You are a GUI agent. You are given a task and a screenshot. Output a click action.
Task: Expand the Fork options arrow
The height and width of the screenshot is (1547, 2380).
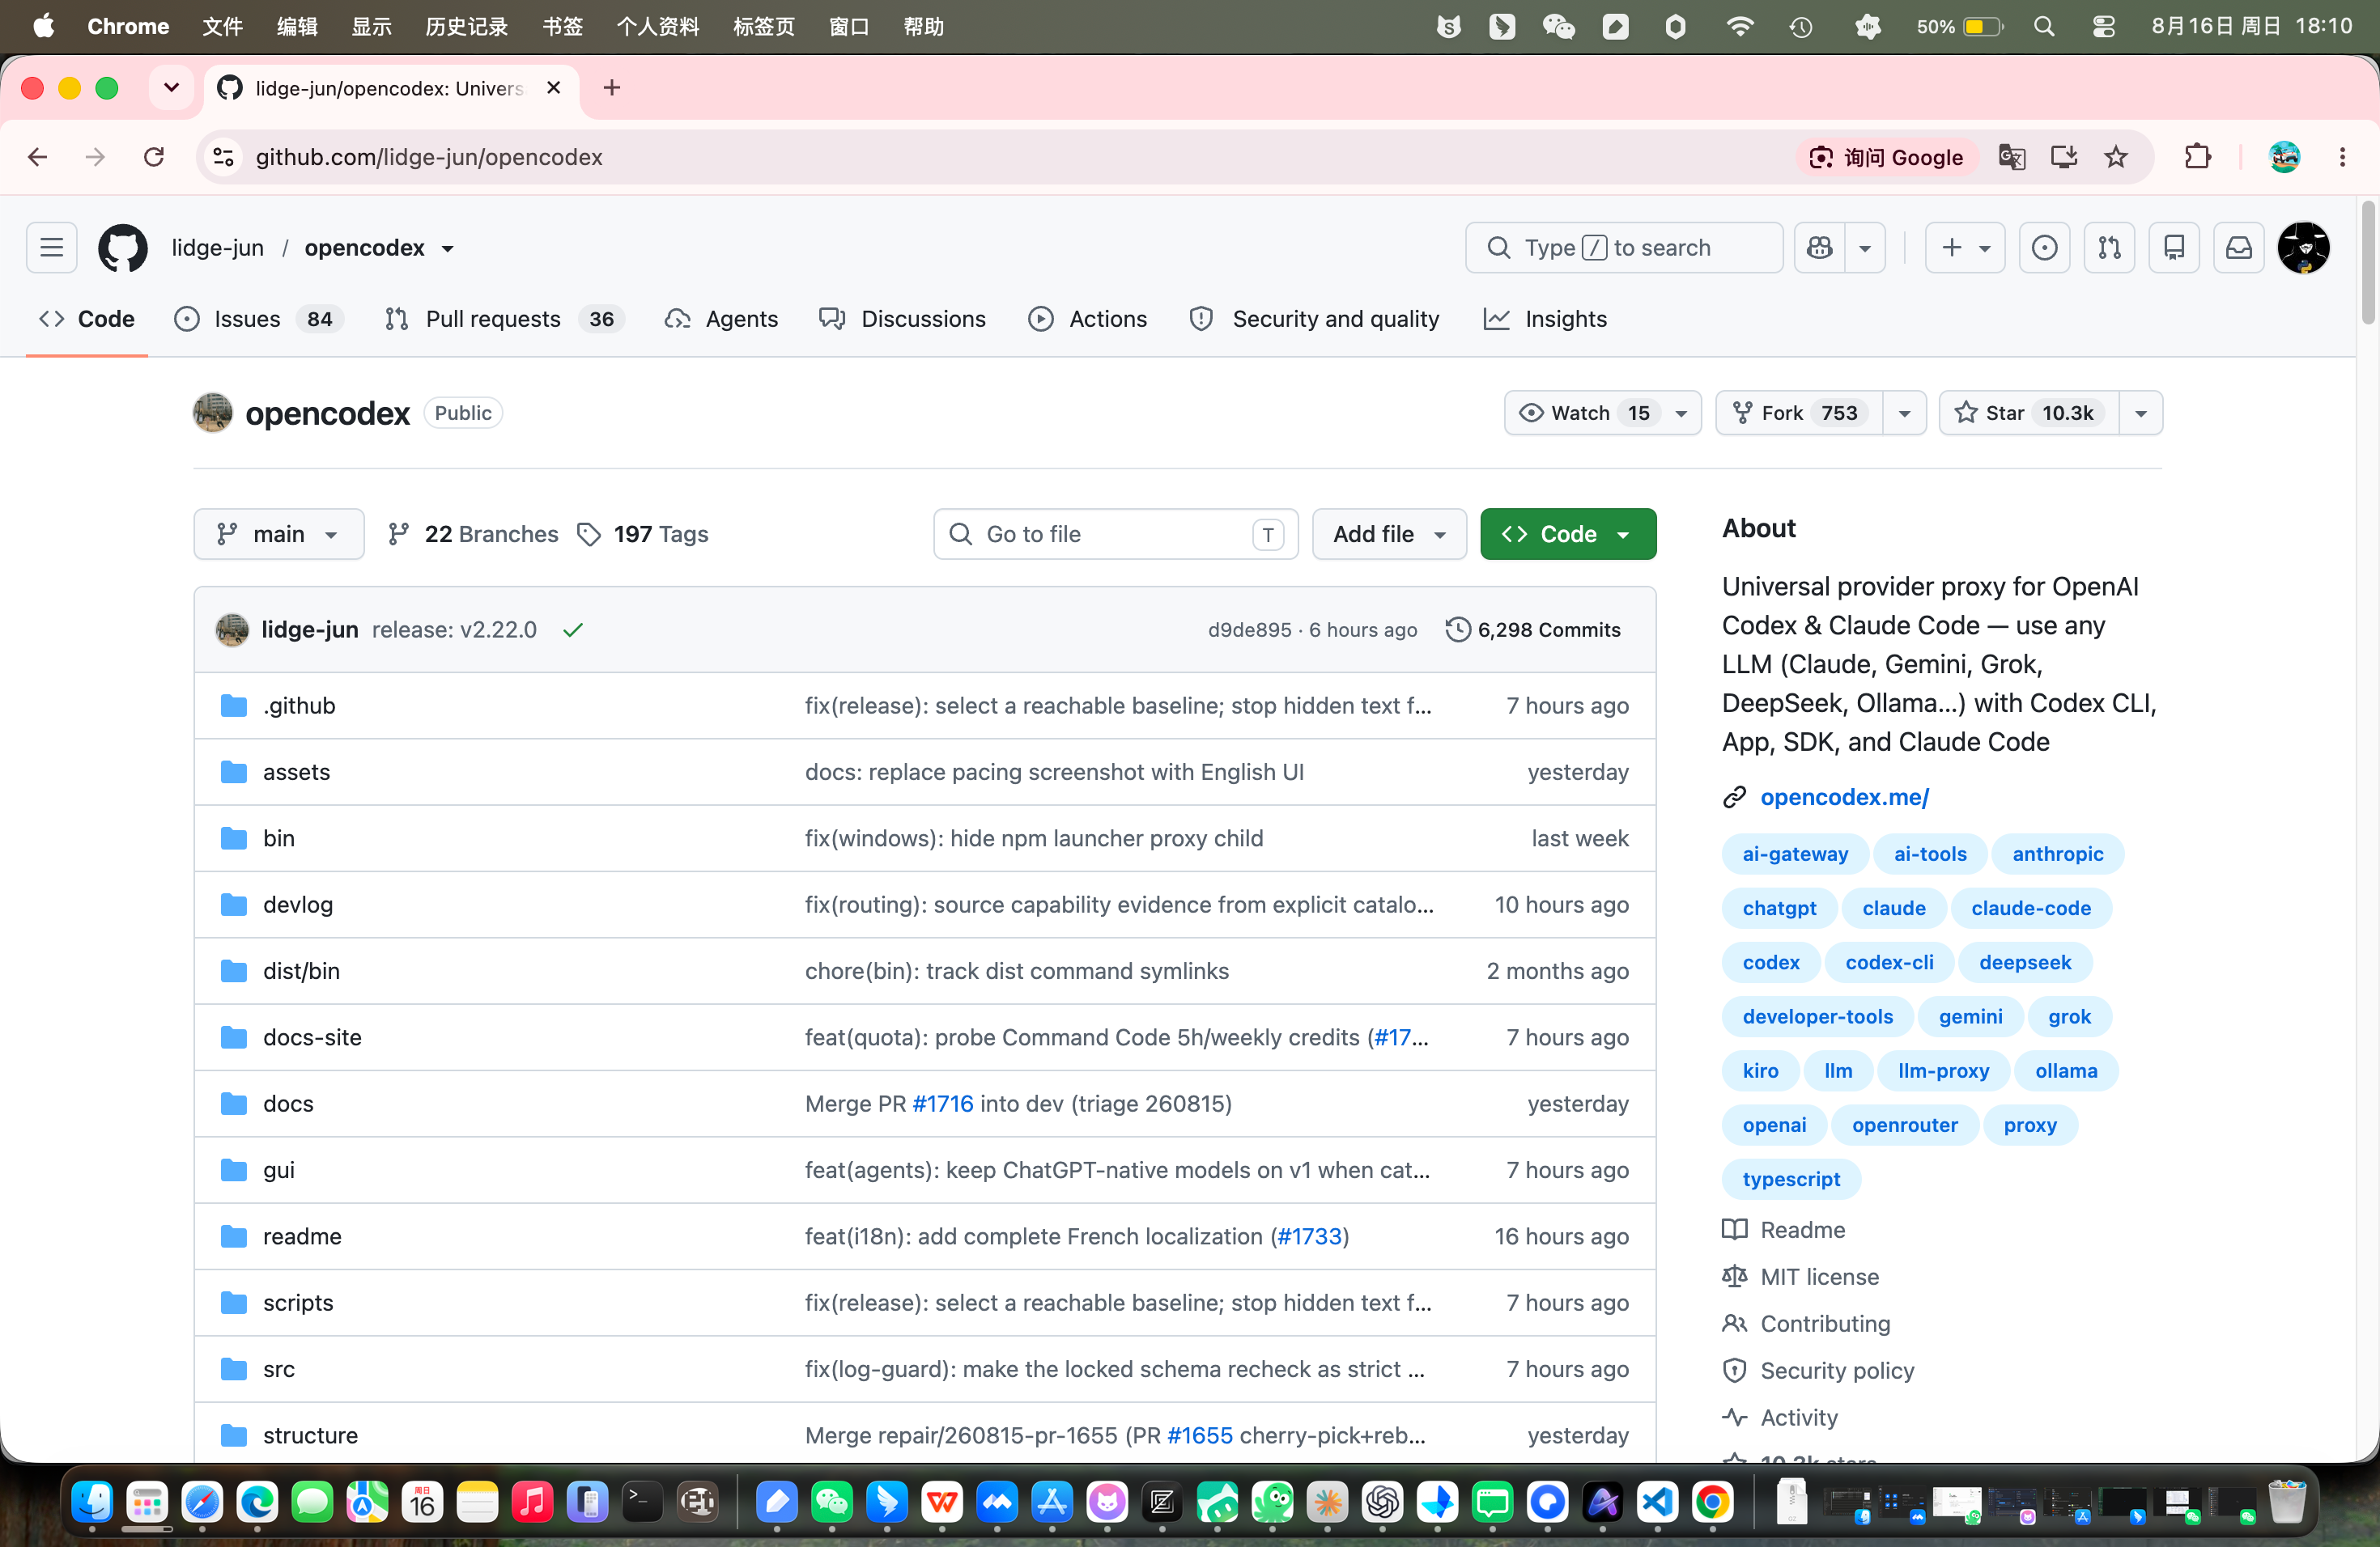point(1904,413)
